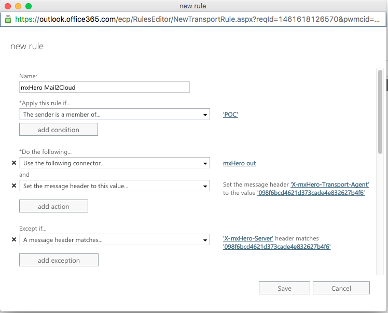Viewport: 388px width, 313px height.
Task: Click the '*Apply this rule if...' label
Action: pos(45,103)
